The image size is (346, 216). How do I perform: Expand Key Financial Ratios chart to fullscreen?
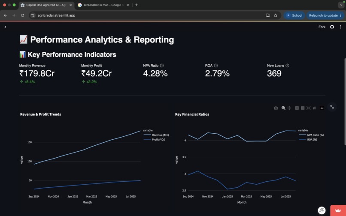(332, 107)
